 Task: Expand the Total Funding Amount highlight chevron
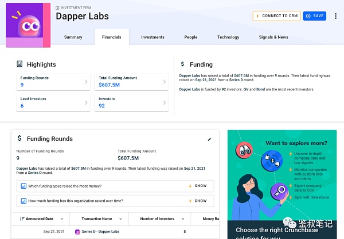tap(165, 82)
